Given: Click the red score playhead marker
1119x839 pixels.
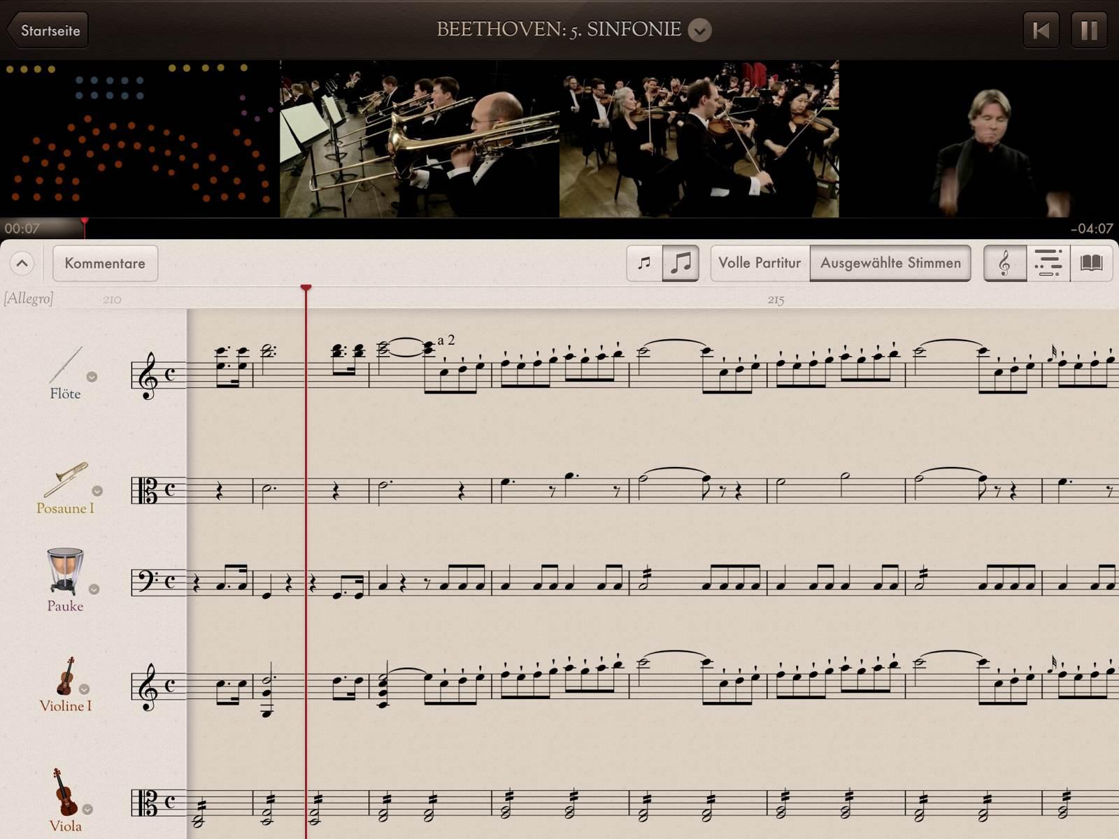Looking at the screenshot, I should [306, 288].
